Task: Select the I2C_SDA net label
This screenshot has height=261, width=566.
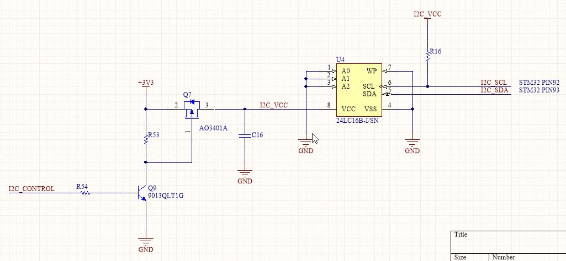Action: (494, 90)
